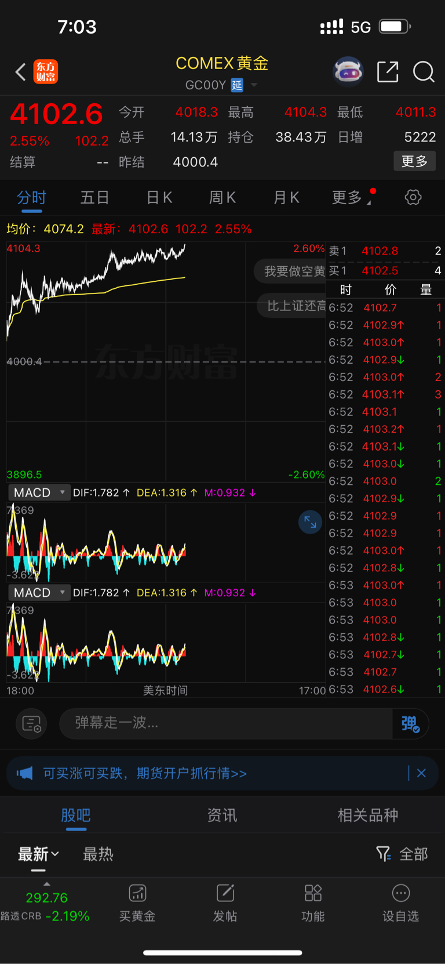Image resolution: width=445 pixels, height=964 pixels.
Task: Tap the COMEX黄金 title
Action: coord(222,63)
